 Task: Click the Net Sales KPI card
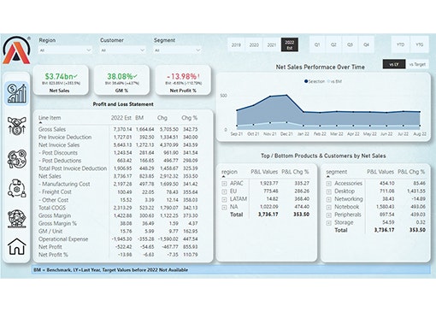61,80
